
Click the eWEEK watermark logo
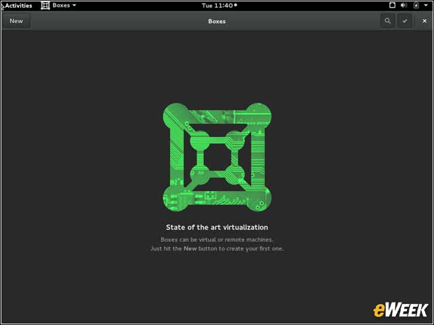coord(400,309)
